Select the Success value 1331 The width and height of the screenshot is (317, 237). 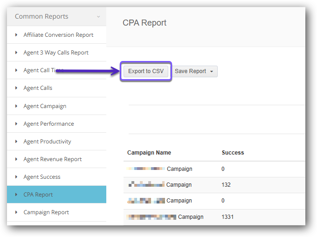click(x=227, y=217)
